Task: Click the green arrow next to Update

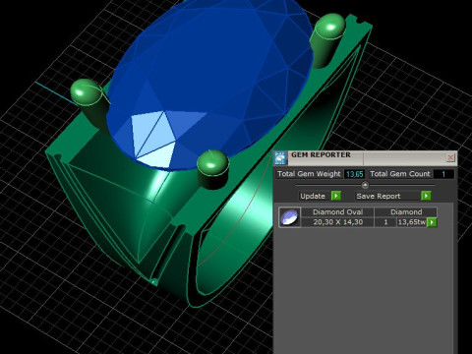Action: click(336, 196)
